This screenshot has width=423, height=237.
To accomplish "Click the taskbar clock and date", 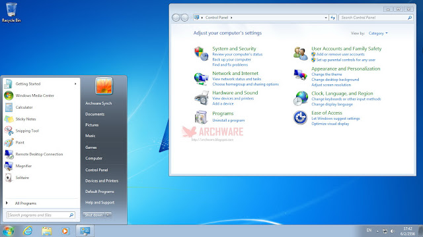I will click(x=408, y=231).
